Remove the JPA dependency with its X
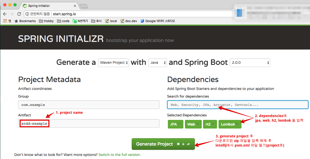 (x=179, y=124)
